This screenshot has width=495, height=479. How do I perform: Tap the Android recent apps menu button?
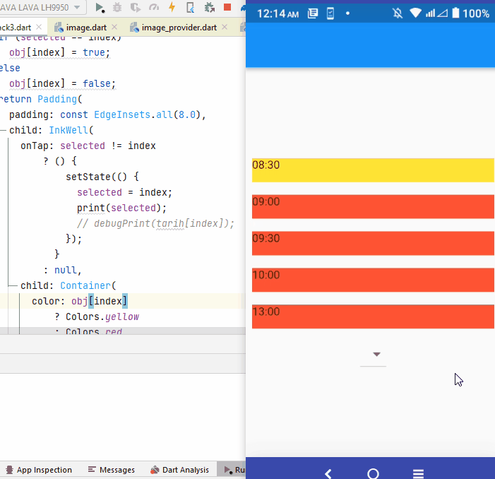418,473
